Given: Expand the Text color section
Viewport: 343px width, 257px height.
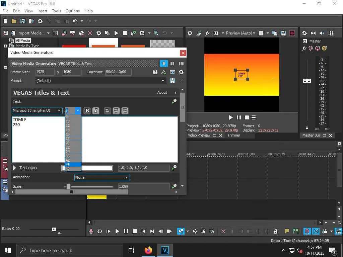Looking at the screenshot, I should [x=14, y=168].
